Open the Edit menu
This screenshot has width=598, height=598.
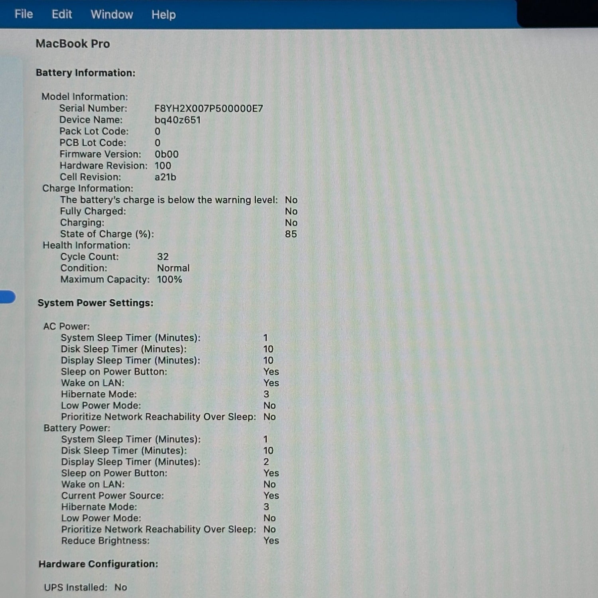62,14
